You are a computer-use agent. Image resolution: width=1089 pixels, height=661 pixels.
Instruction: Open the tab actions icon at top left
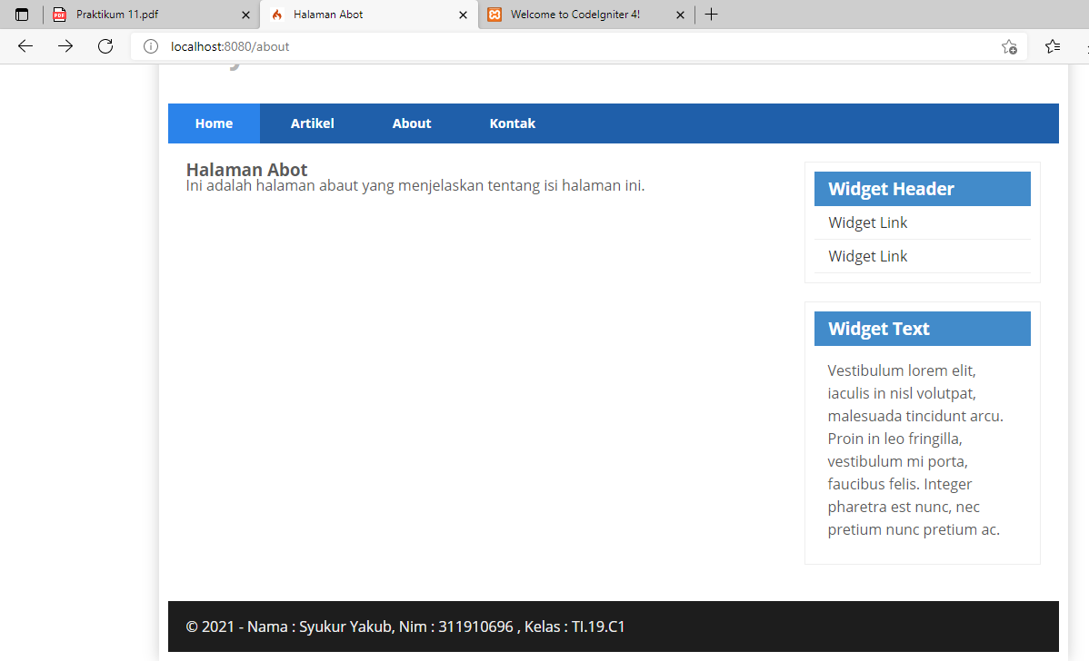pyautogui.click(x=21, y=15)
